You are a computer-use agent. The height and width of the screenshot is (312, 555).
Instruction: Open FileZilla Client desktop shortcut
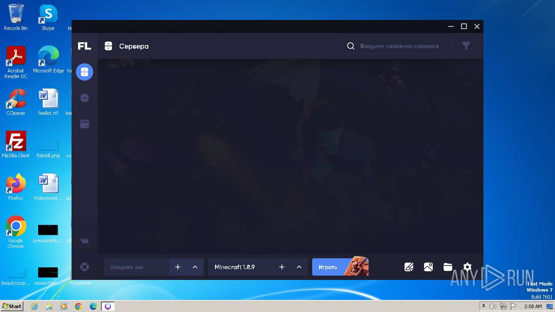coord(16,145)
